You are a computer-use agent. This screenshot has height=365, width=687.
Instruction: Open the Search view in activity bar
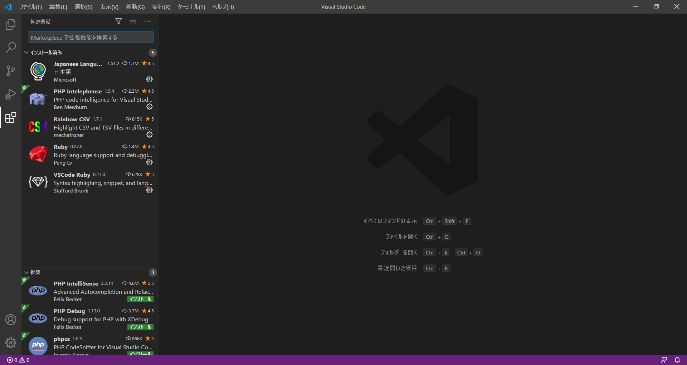(x=11, y=48)
